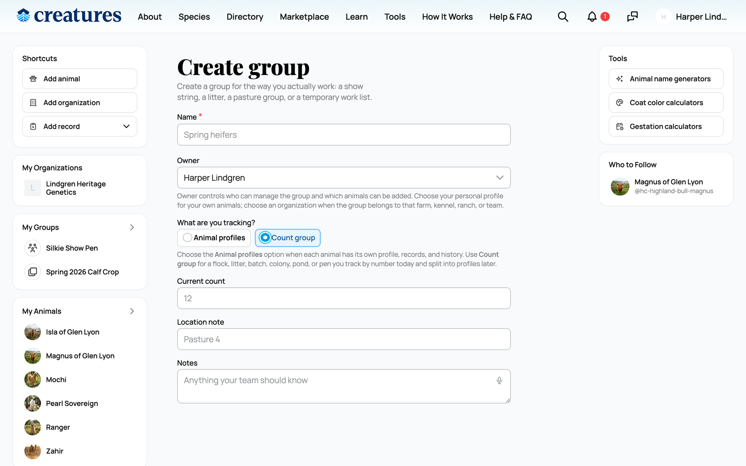The width and height of the screenshot is (746, 466).
Task: Click the Add animal shortcut button
Action: tap(80, 79)
